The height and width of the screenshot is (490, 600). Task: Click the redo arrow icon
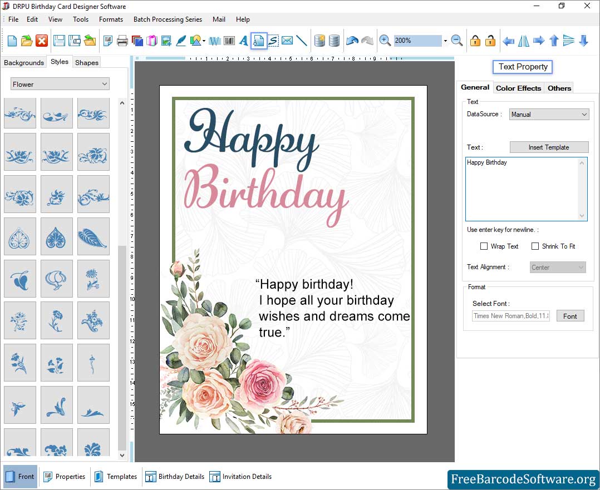pyautogui.click(x=367, y=41)
